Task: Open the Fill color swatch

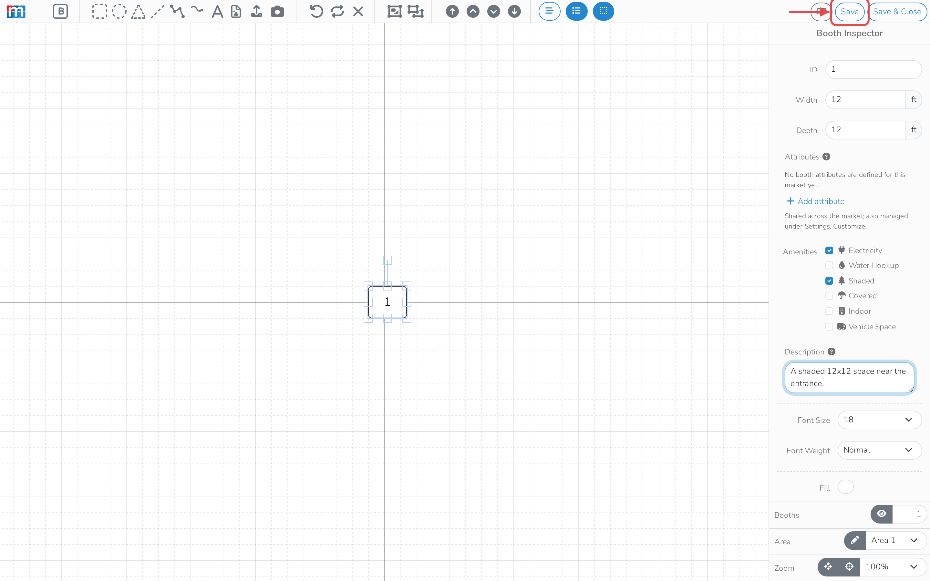Action: point(845,487)
